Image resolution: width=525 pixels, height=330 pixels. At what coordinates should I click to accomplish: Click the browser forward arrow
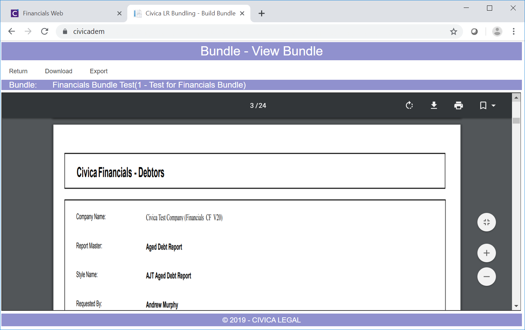click(28, 31)
